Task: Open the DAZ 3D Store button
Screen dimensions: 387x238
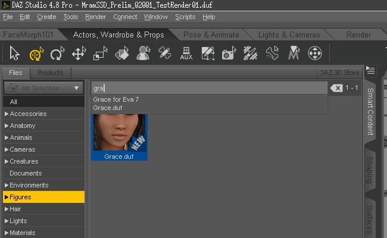Action: point(339,73)
